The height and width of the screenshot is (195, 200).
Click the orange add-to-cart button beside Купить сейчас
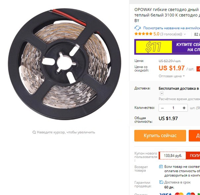[x=194, y=135]
